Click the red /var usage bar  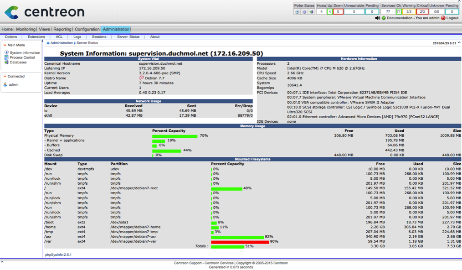pyautogui.click(x=240, y=242)
